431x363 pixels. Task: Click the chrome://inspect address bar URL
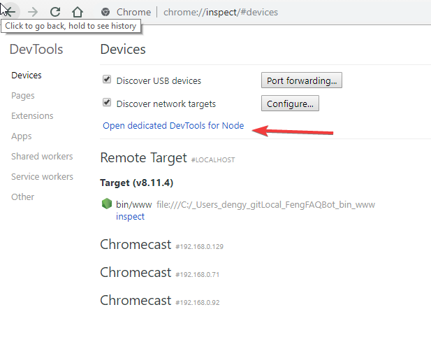tap(221, 12)
